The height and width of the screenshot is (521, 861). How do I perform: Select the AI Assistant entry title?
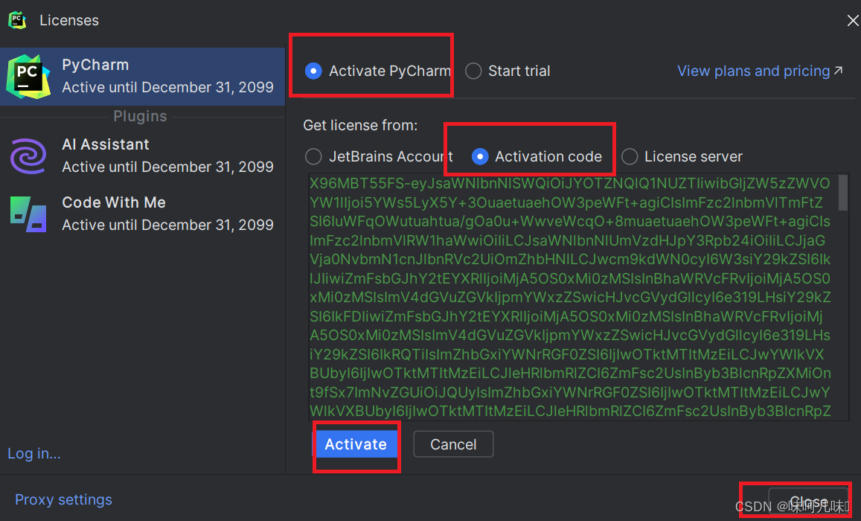[106, 144]
